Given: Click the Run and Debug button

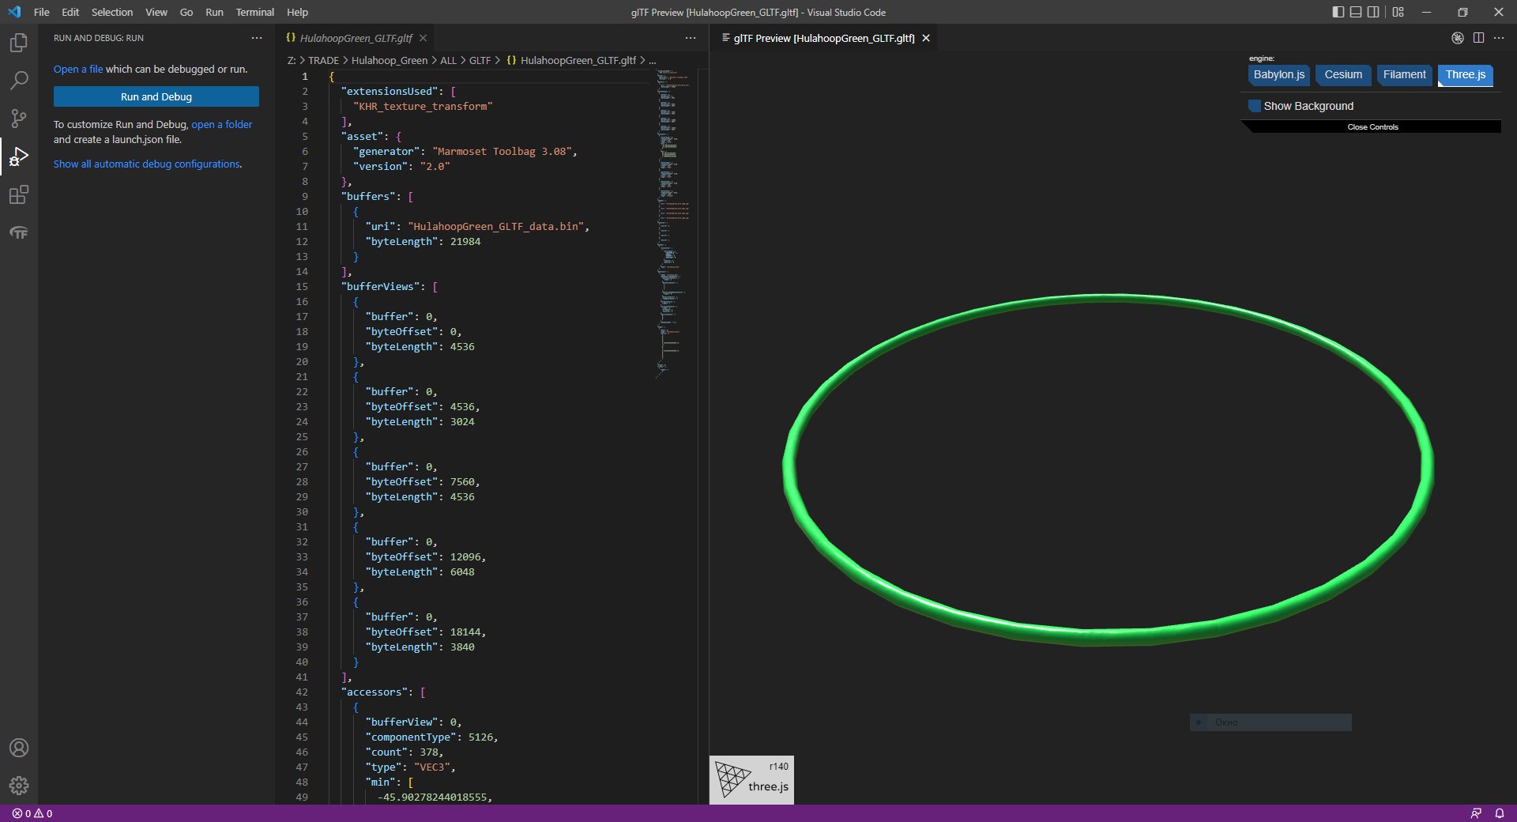Looking at the screenshot, I should coord(156,96).
